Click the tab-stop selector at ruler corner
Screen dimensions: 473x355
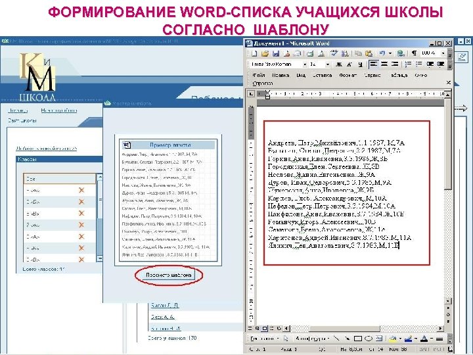251,94
